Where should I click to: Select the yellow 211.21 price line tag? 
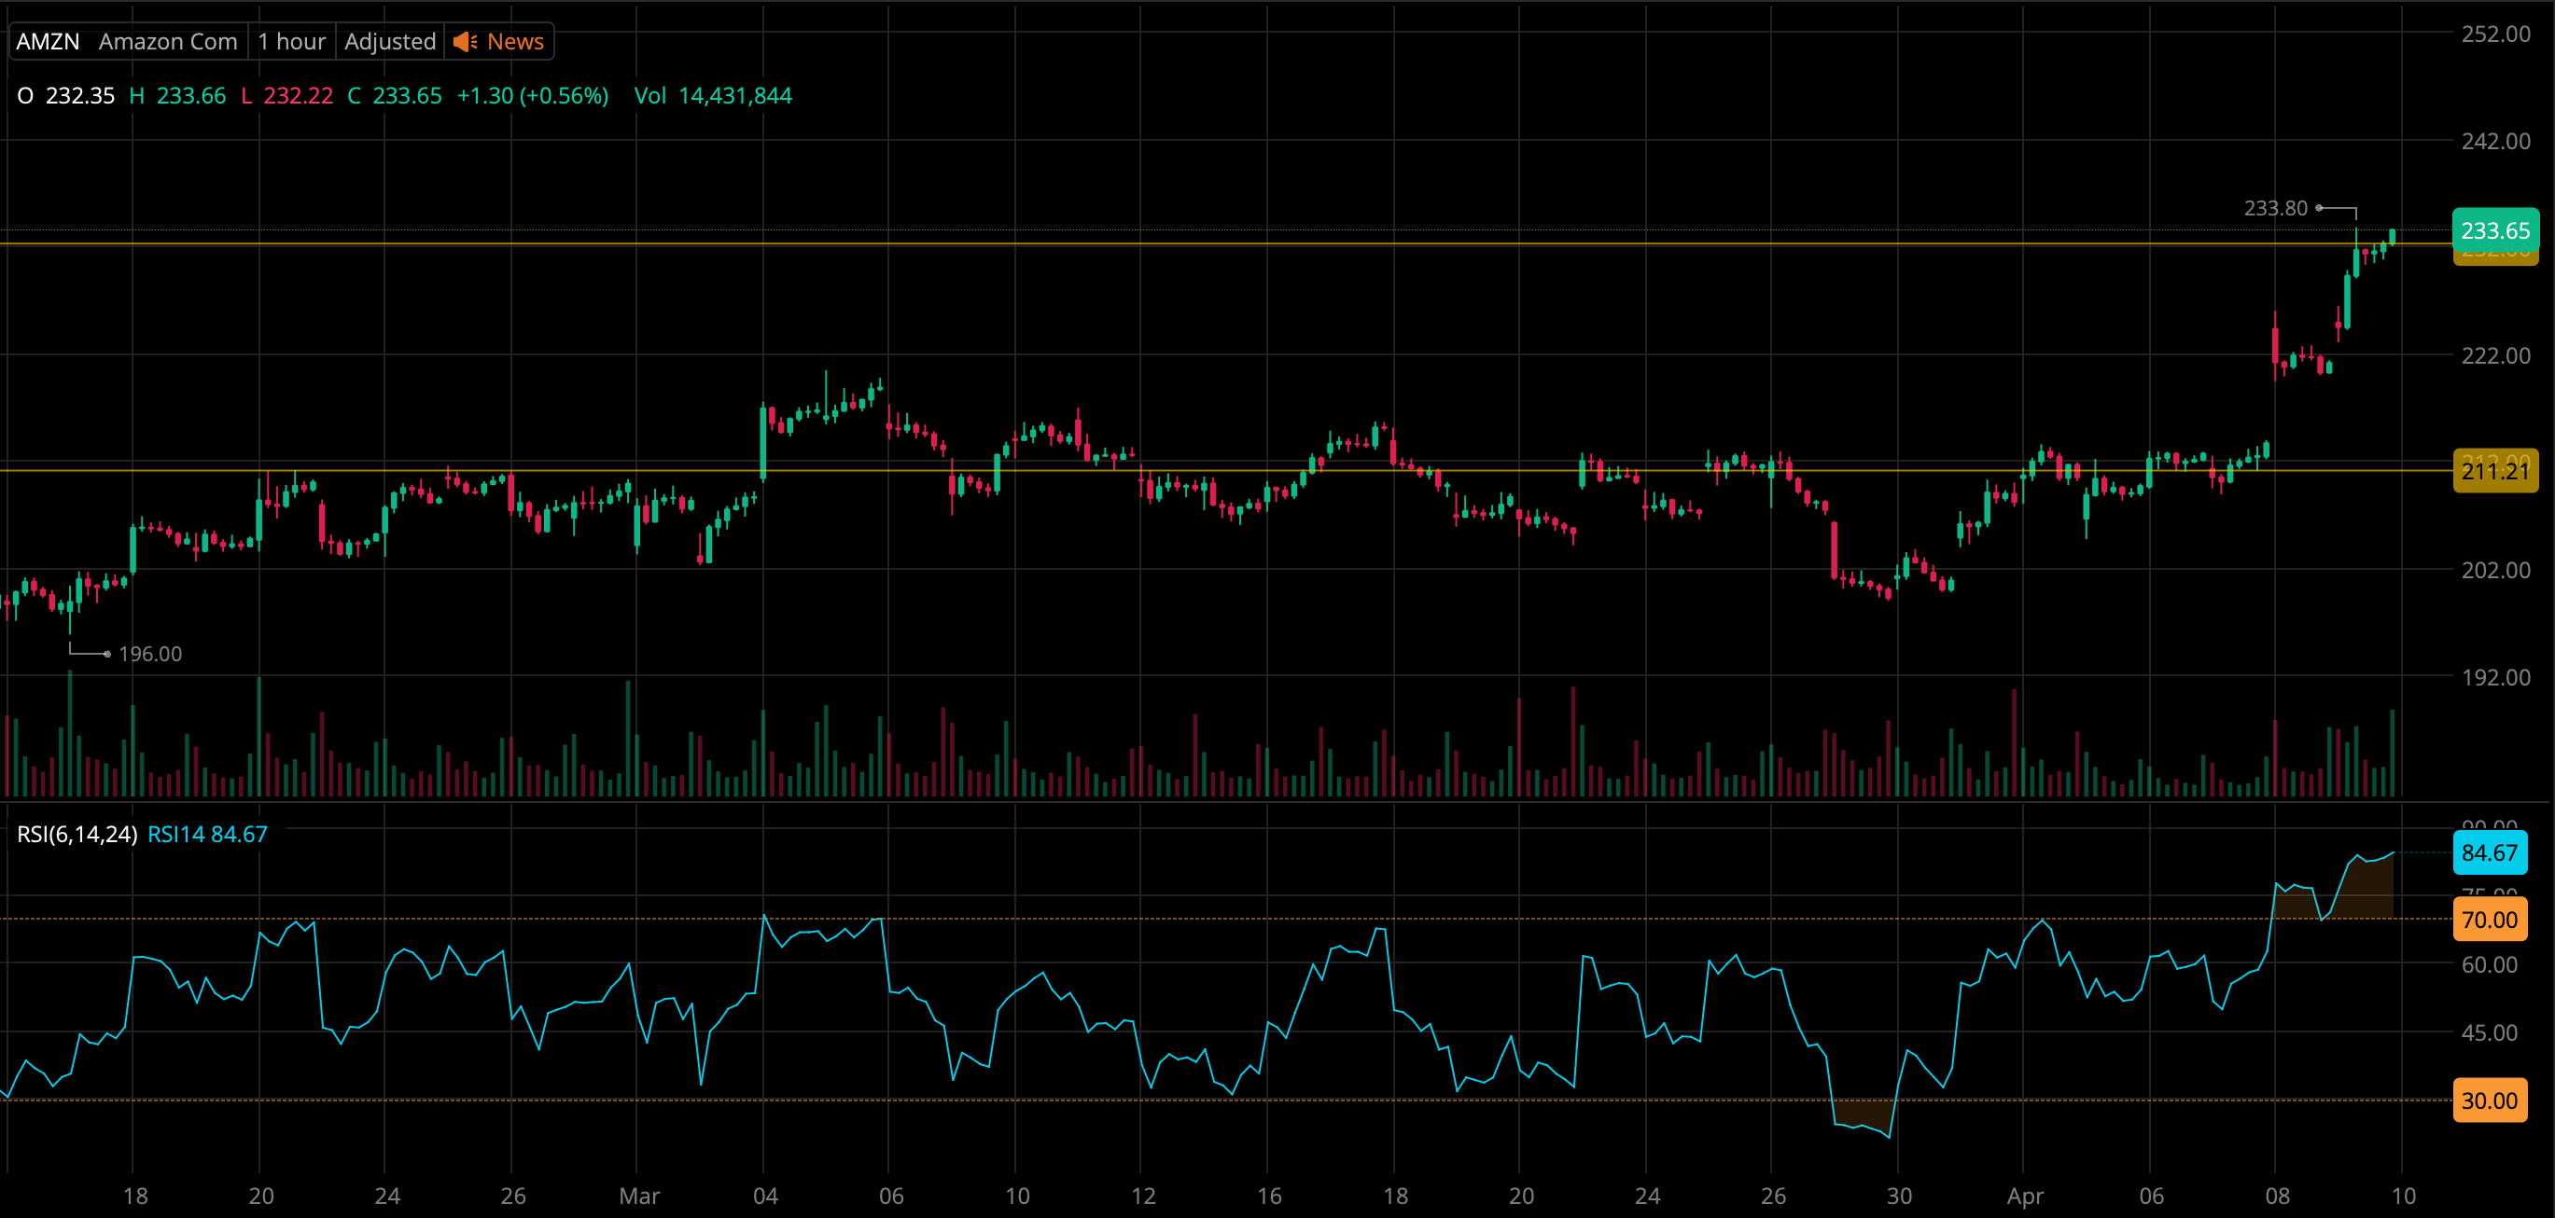coord(2494,472)
